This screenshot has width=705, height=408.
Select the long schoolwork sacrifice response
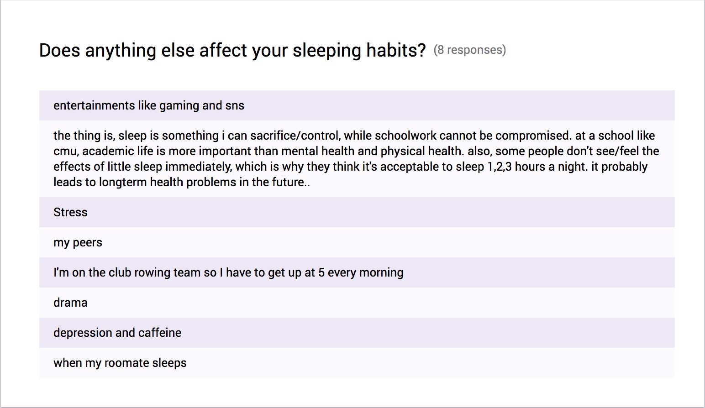pos(357,159)
